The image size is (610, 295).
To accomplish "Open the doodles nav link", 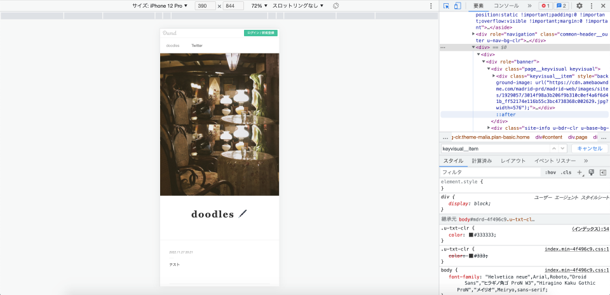I will click(x=173, y=46).
